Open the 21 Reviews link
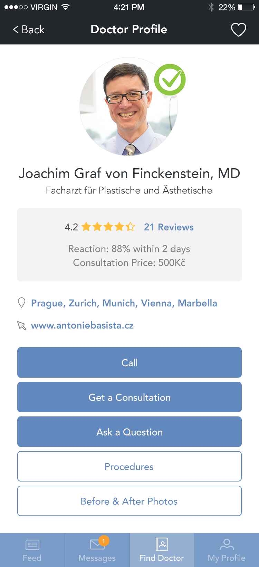Viewport: 259px width, 567px height. (x=169, y=227)
